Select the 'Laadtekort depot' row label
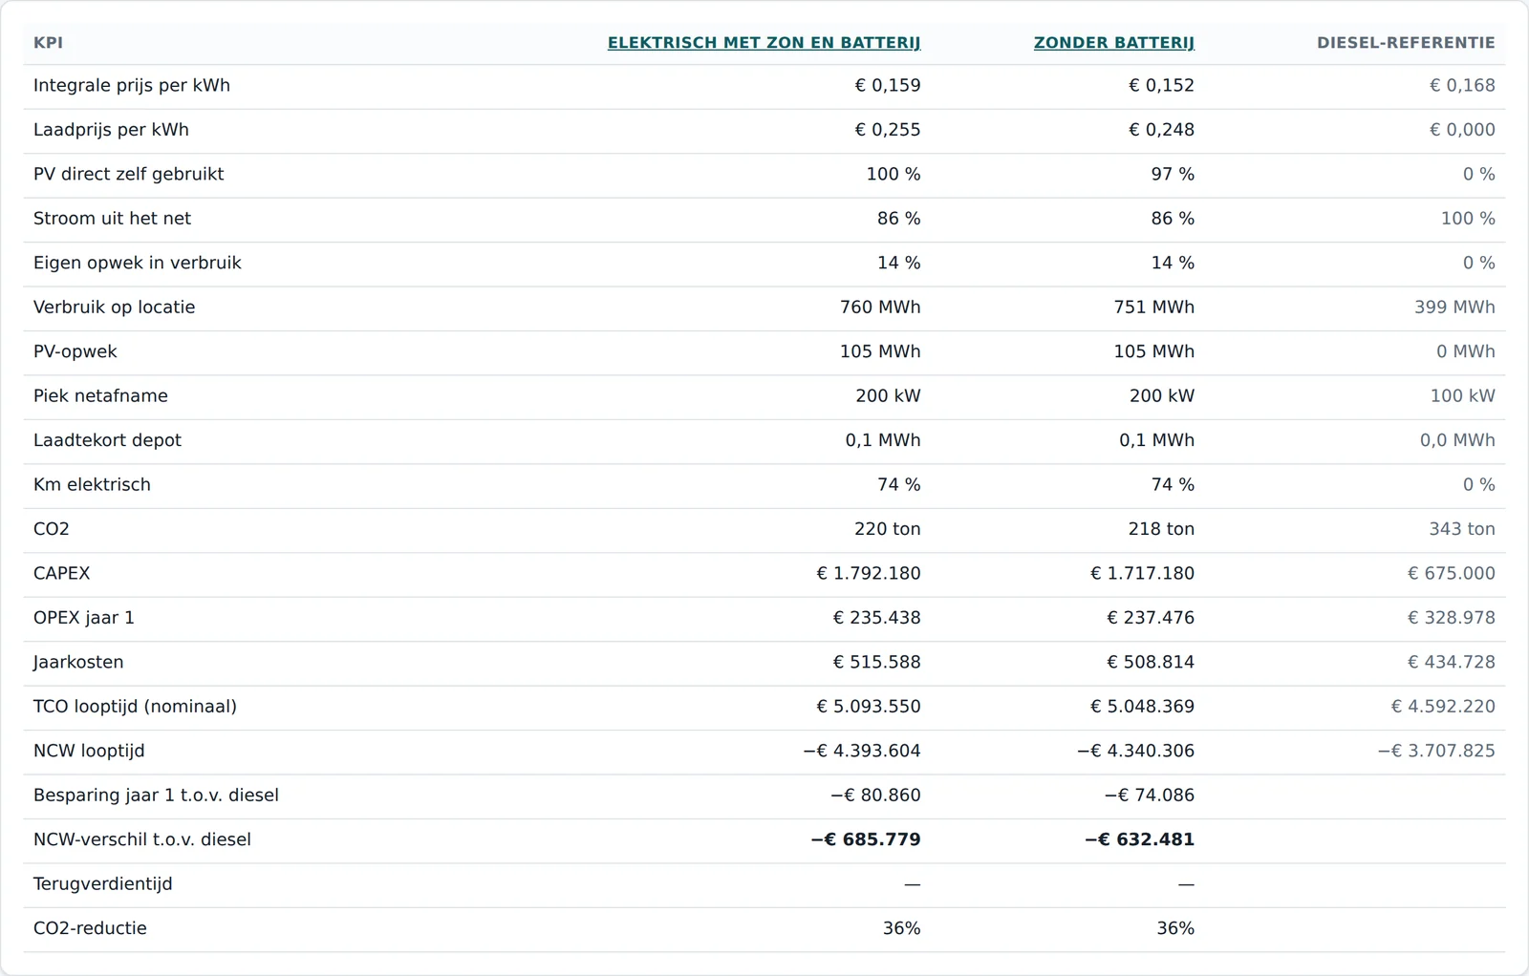The width and height of the screenshot is (1529, 976). click(107, 441)
